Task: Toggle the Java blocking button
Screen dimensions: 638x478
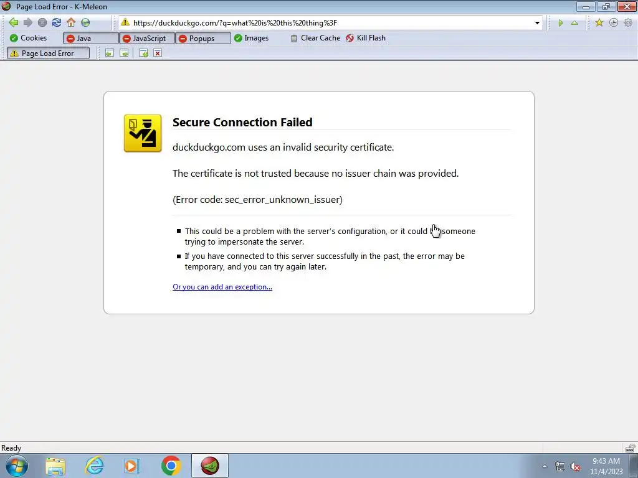Action: coord(91,38)
